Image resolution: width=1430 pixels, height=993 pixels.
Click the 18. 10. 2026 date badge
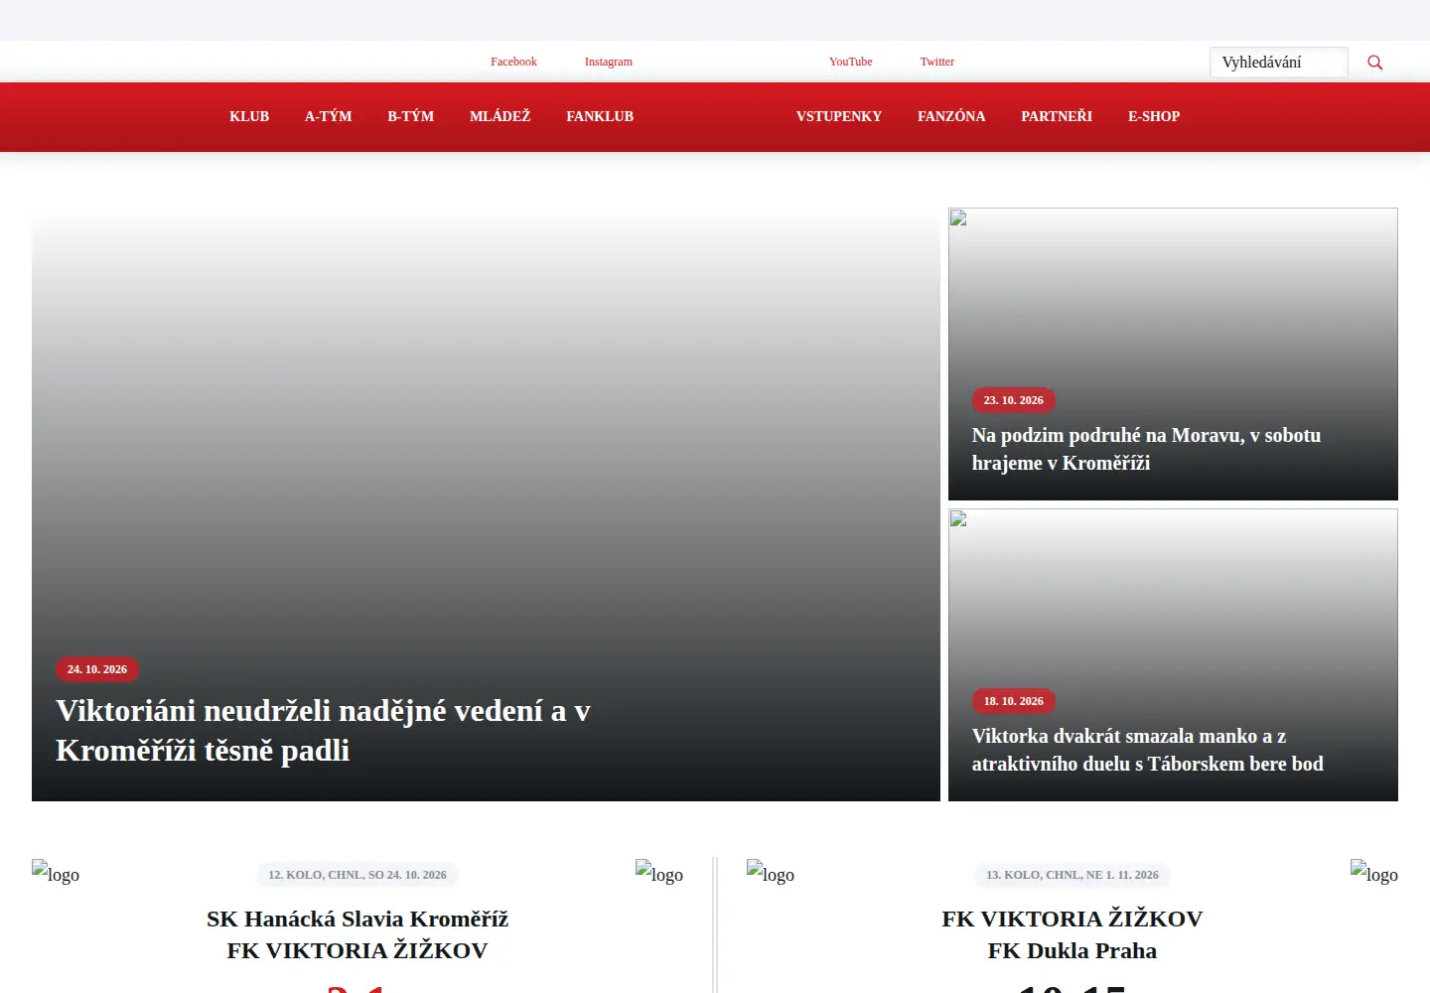(x=1014, y=701)
